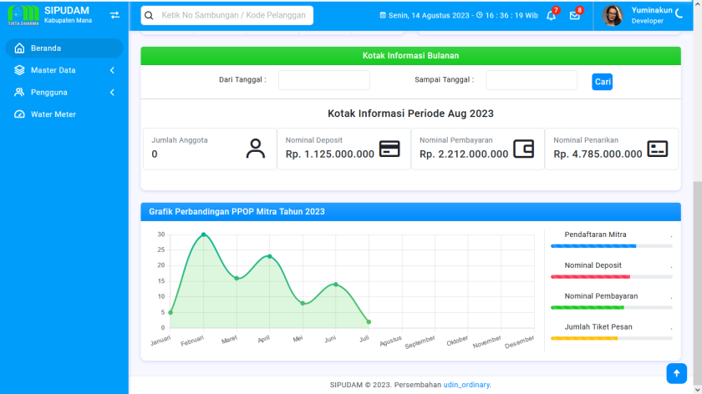The width and height of the screenshot is (702, 394).
Task: Click the Sampai Tanggal date field
Action: (x=532, y=80)
